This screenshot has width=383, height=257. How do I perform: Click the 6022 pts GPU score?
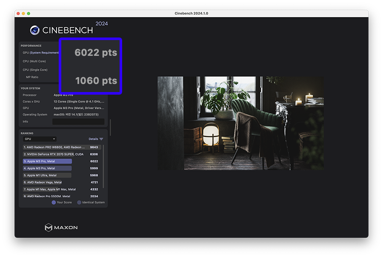pyautogui.click(x=96, y=52)
